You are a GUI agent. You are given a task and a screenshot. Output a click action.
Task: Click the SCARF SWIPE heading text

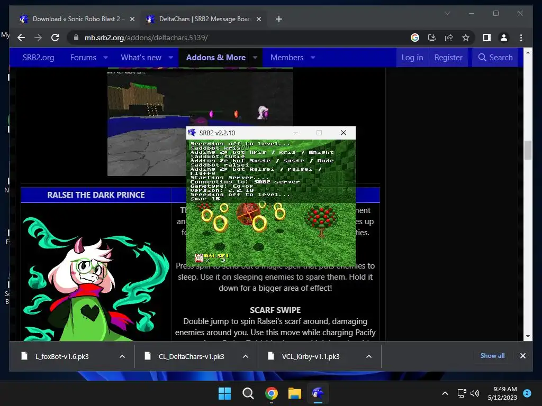[275, 310]
